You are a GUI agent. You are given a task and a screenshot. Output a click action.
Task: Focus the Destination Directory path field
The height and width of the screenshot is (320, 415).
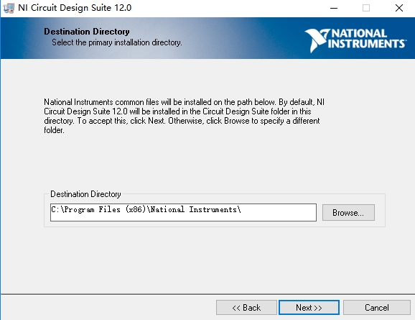(x=183, y=212)
